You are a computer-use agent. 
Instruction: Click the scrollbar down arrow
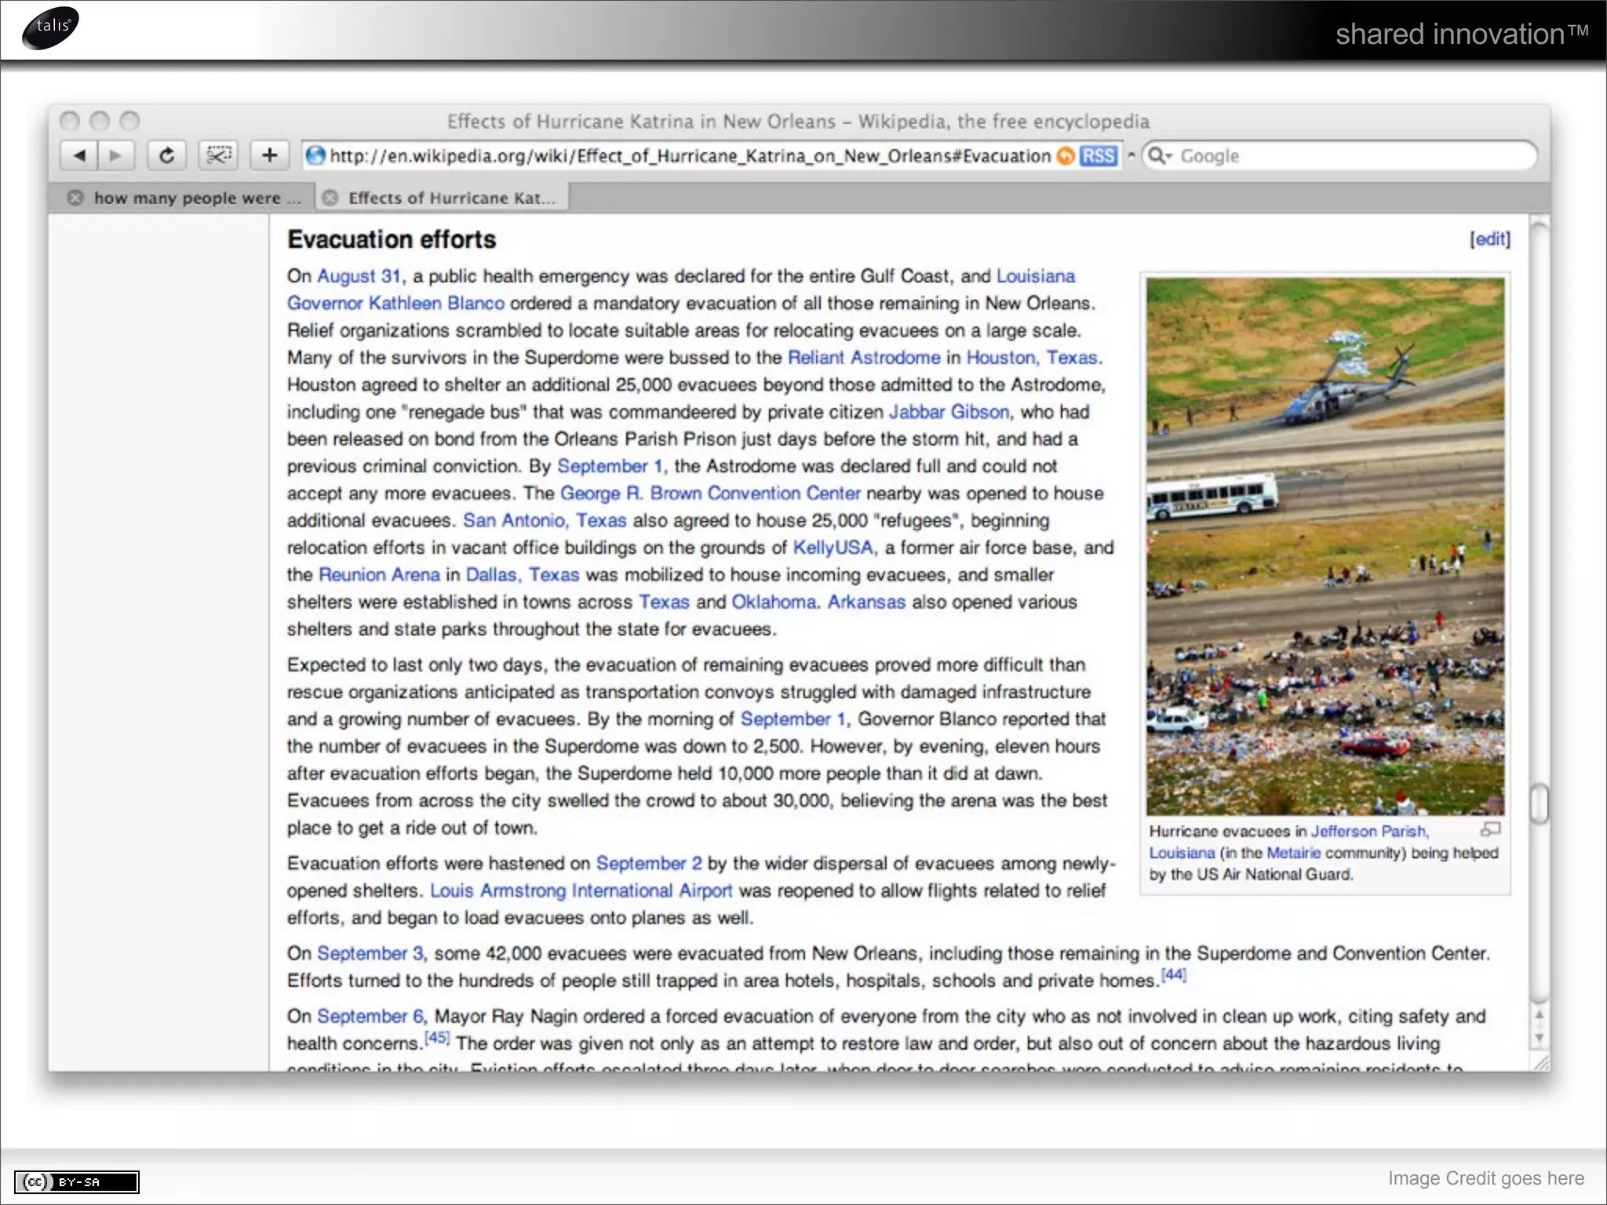(1540, 1037)
